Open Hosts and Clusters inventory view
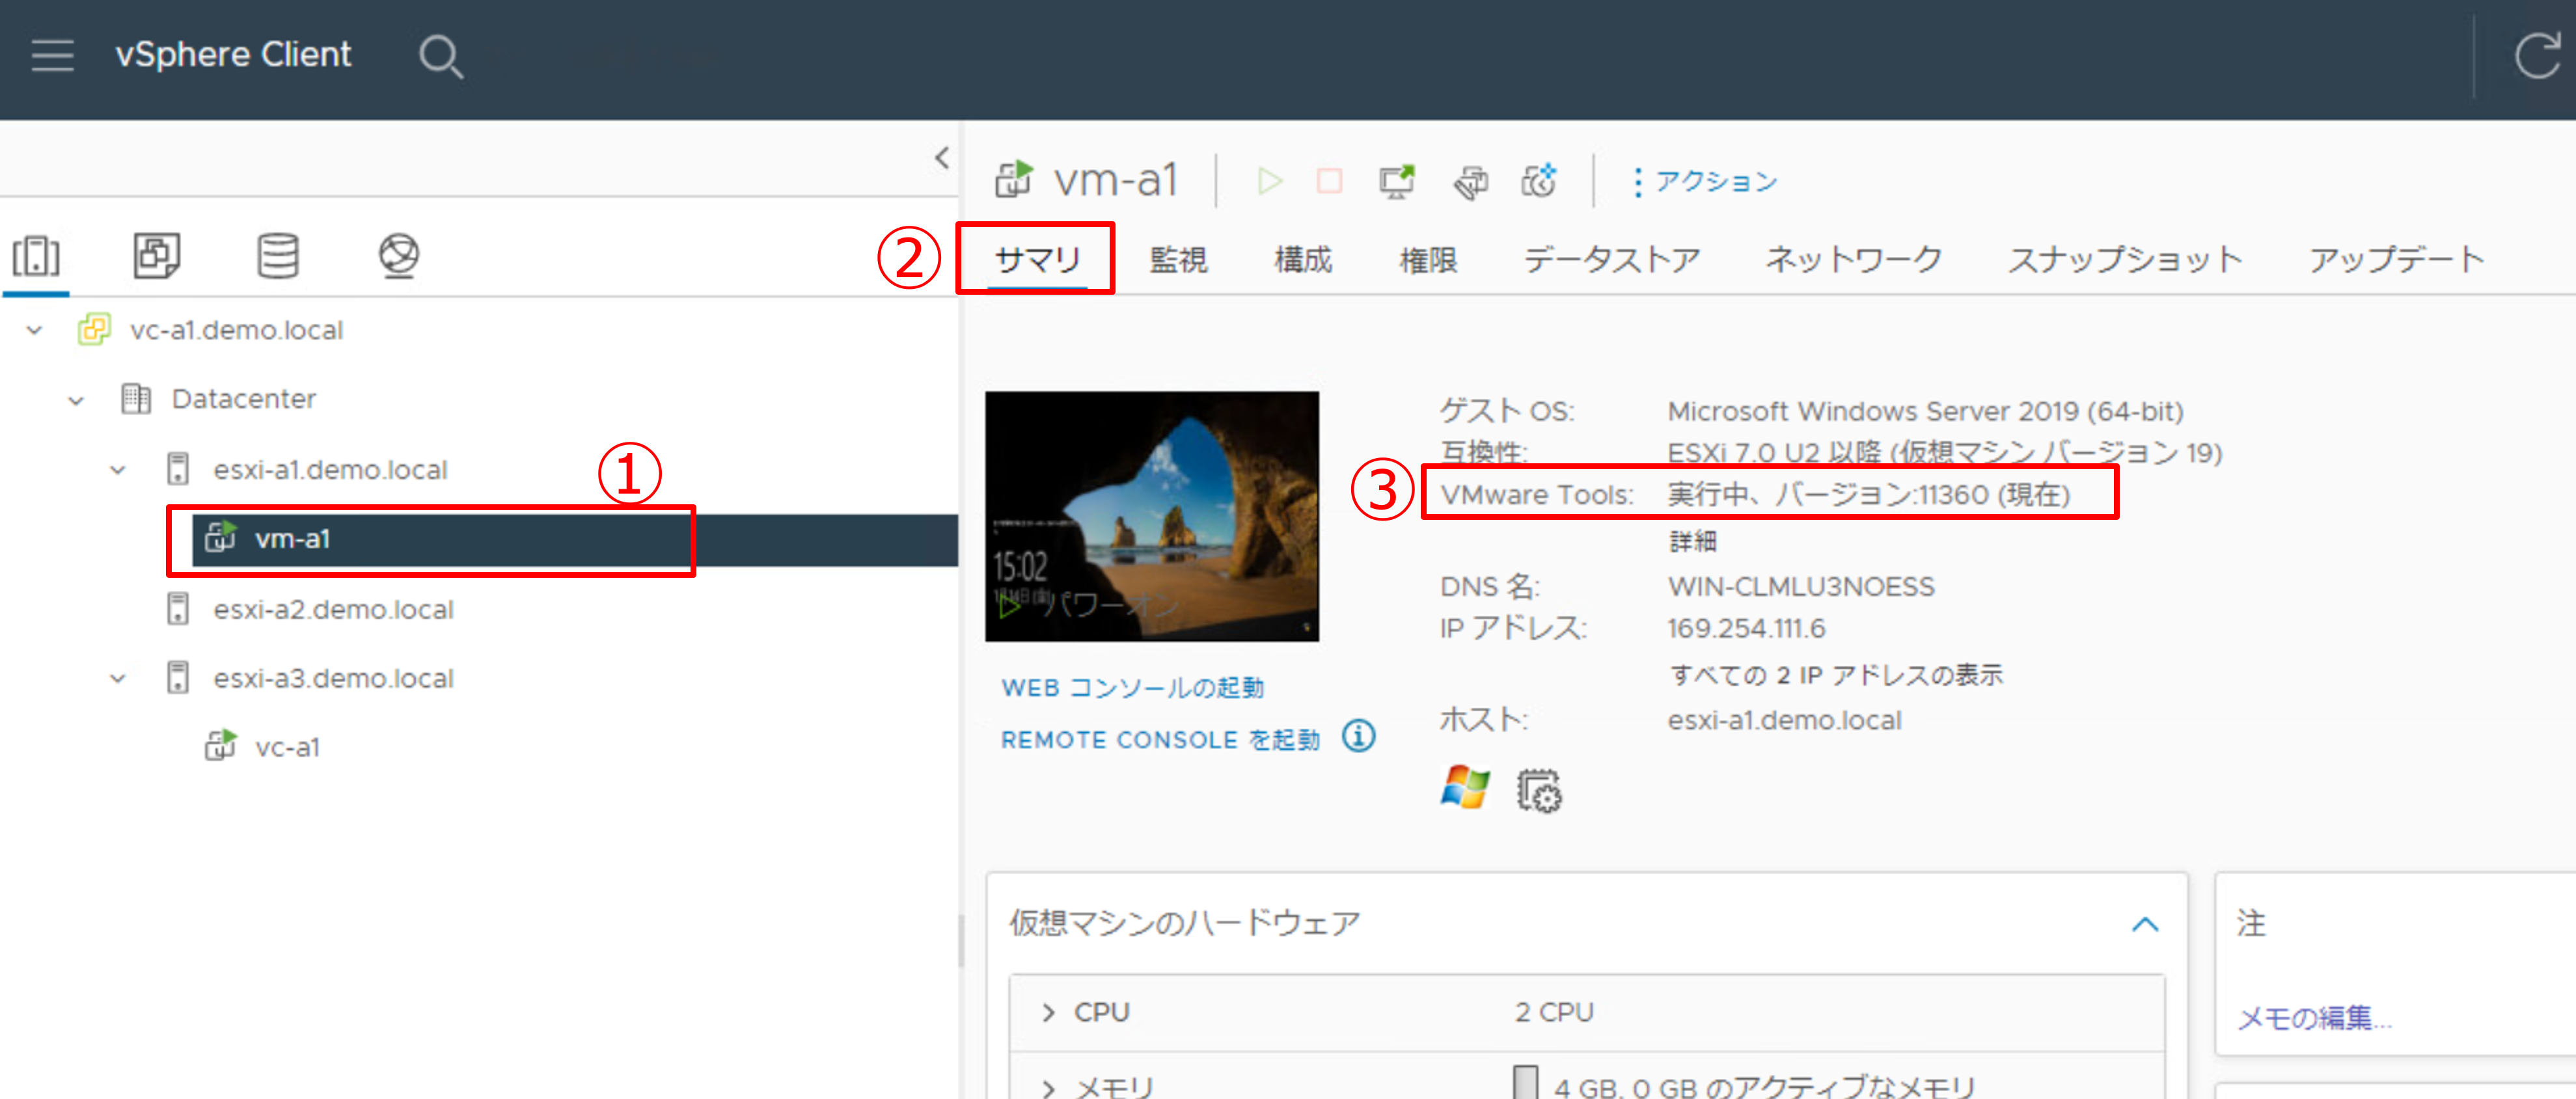This screenshot has width=2576, height=1099. coord(36,256)
